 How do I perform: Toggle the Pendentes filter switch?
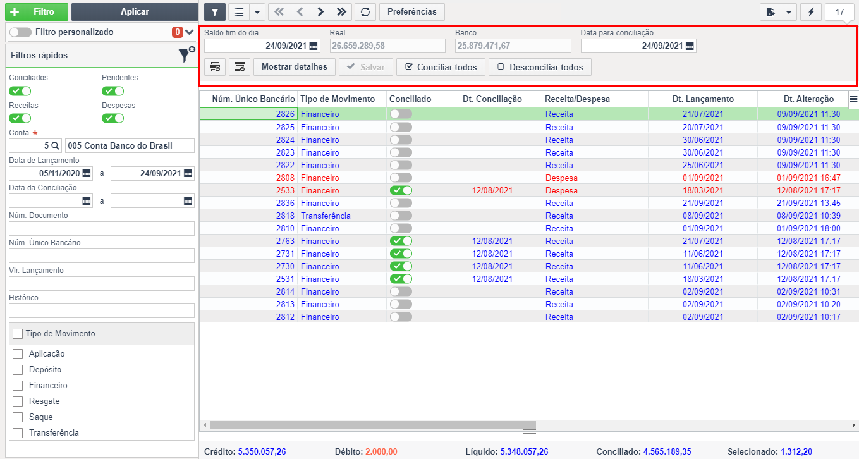[x=113, y=90]
